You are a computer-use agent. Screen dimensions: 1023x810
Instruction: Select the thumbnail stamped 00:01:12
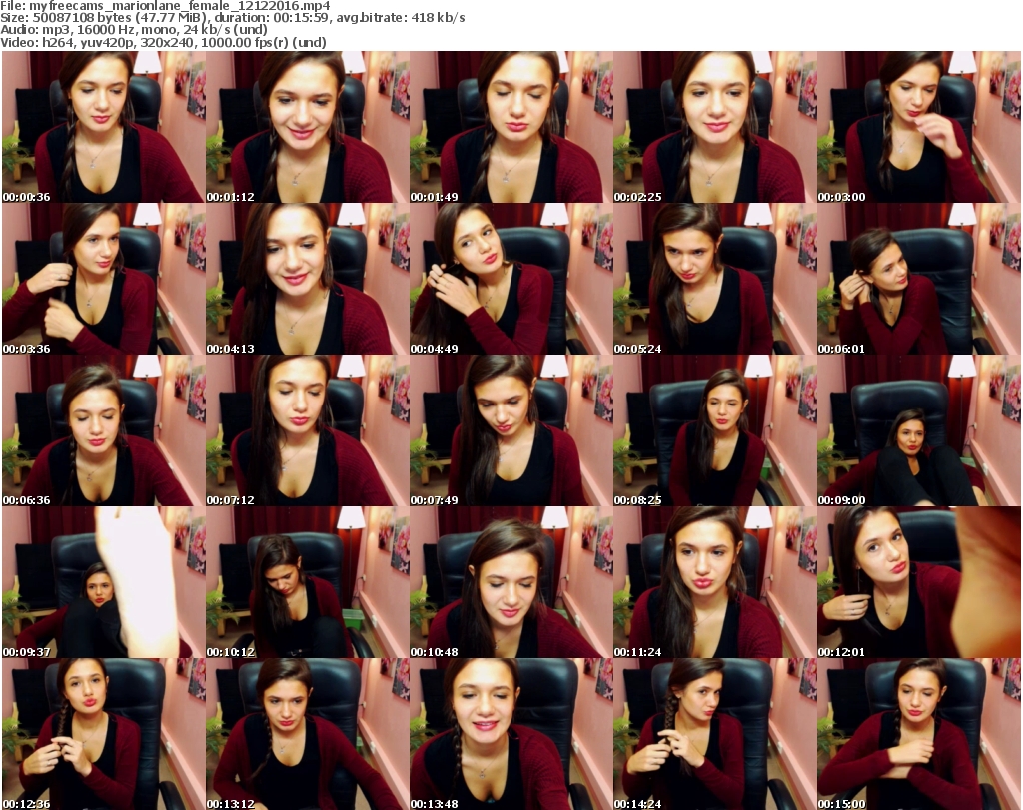[308, 127]
